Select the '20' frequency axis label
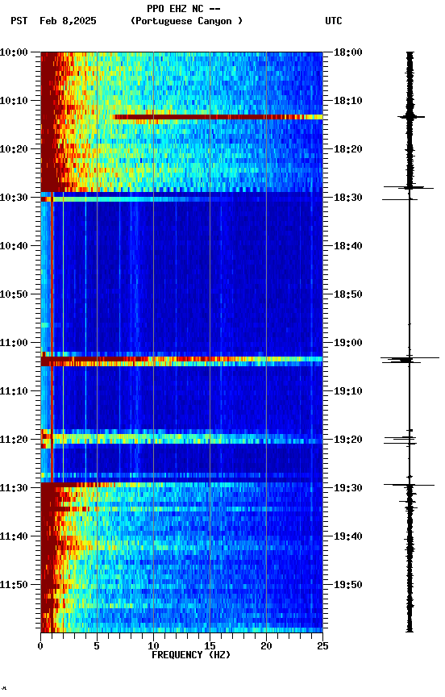 click(x=266, y=646)
